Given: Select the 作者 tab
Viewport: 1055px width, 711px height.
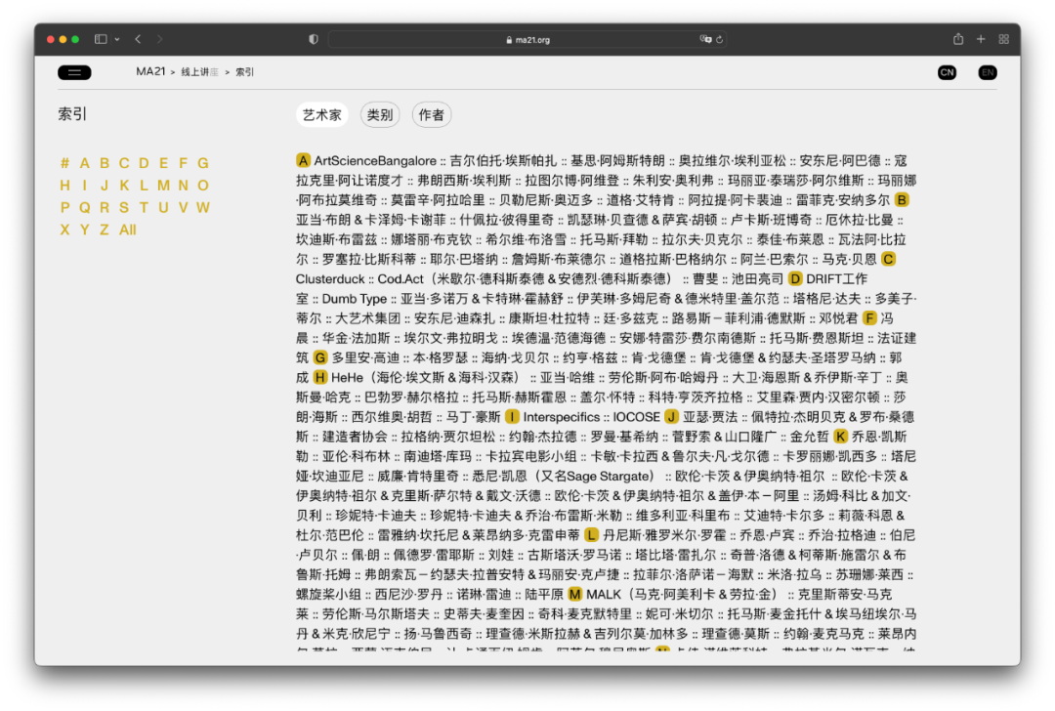Looking at the screenshot, I should (432, 115).
